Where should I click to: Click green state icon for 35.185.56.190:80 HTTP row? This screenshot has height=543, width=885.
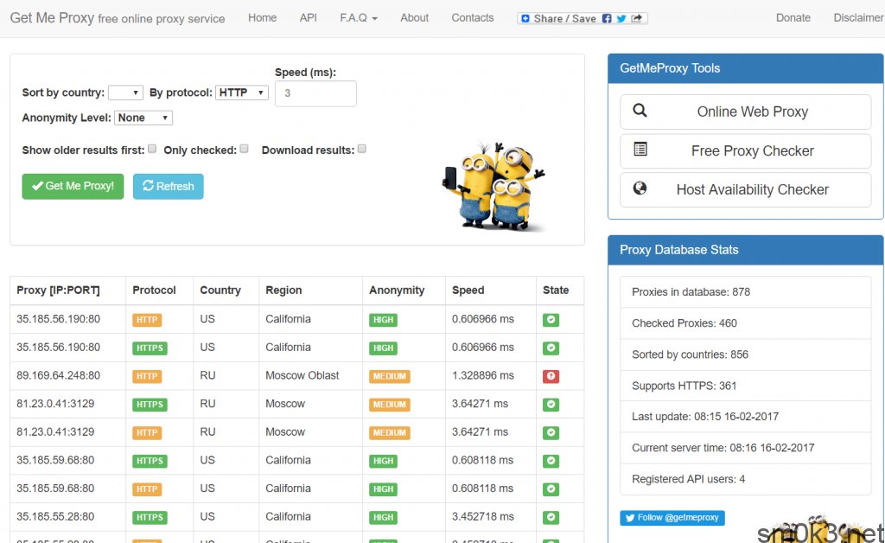click(x=551, y=319)
